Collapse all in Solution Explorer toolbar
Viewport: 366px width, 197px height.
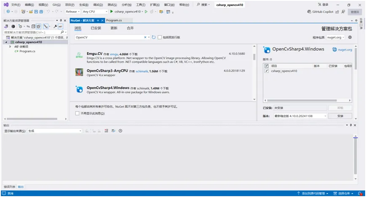(33, 27)
